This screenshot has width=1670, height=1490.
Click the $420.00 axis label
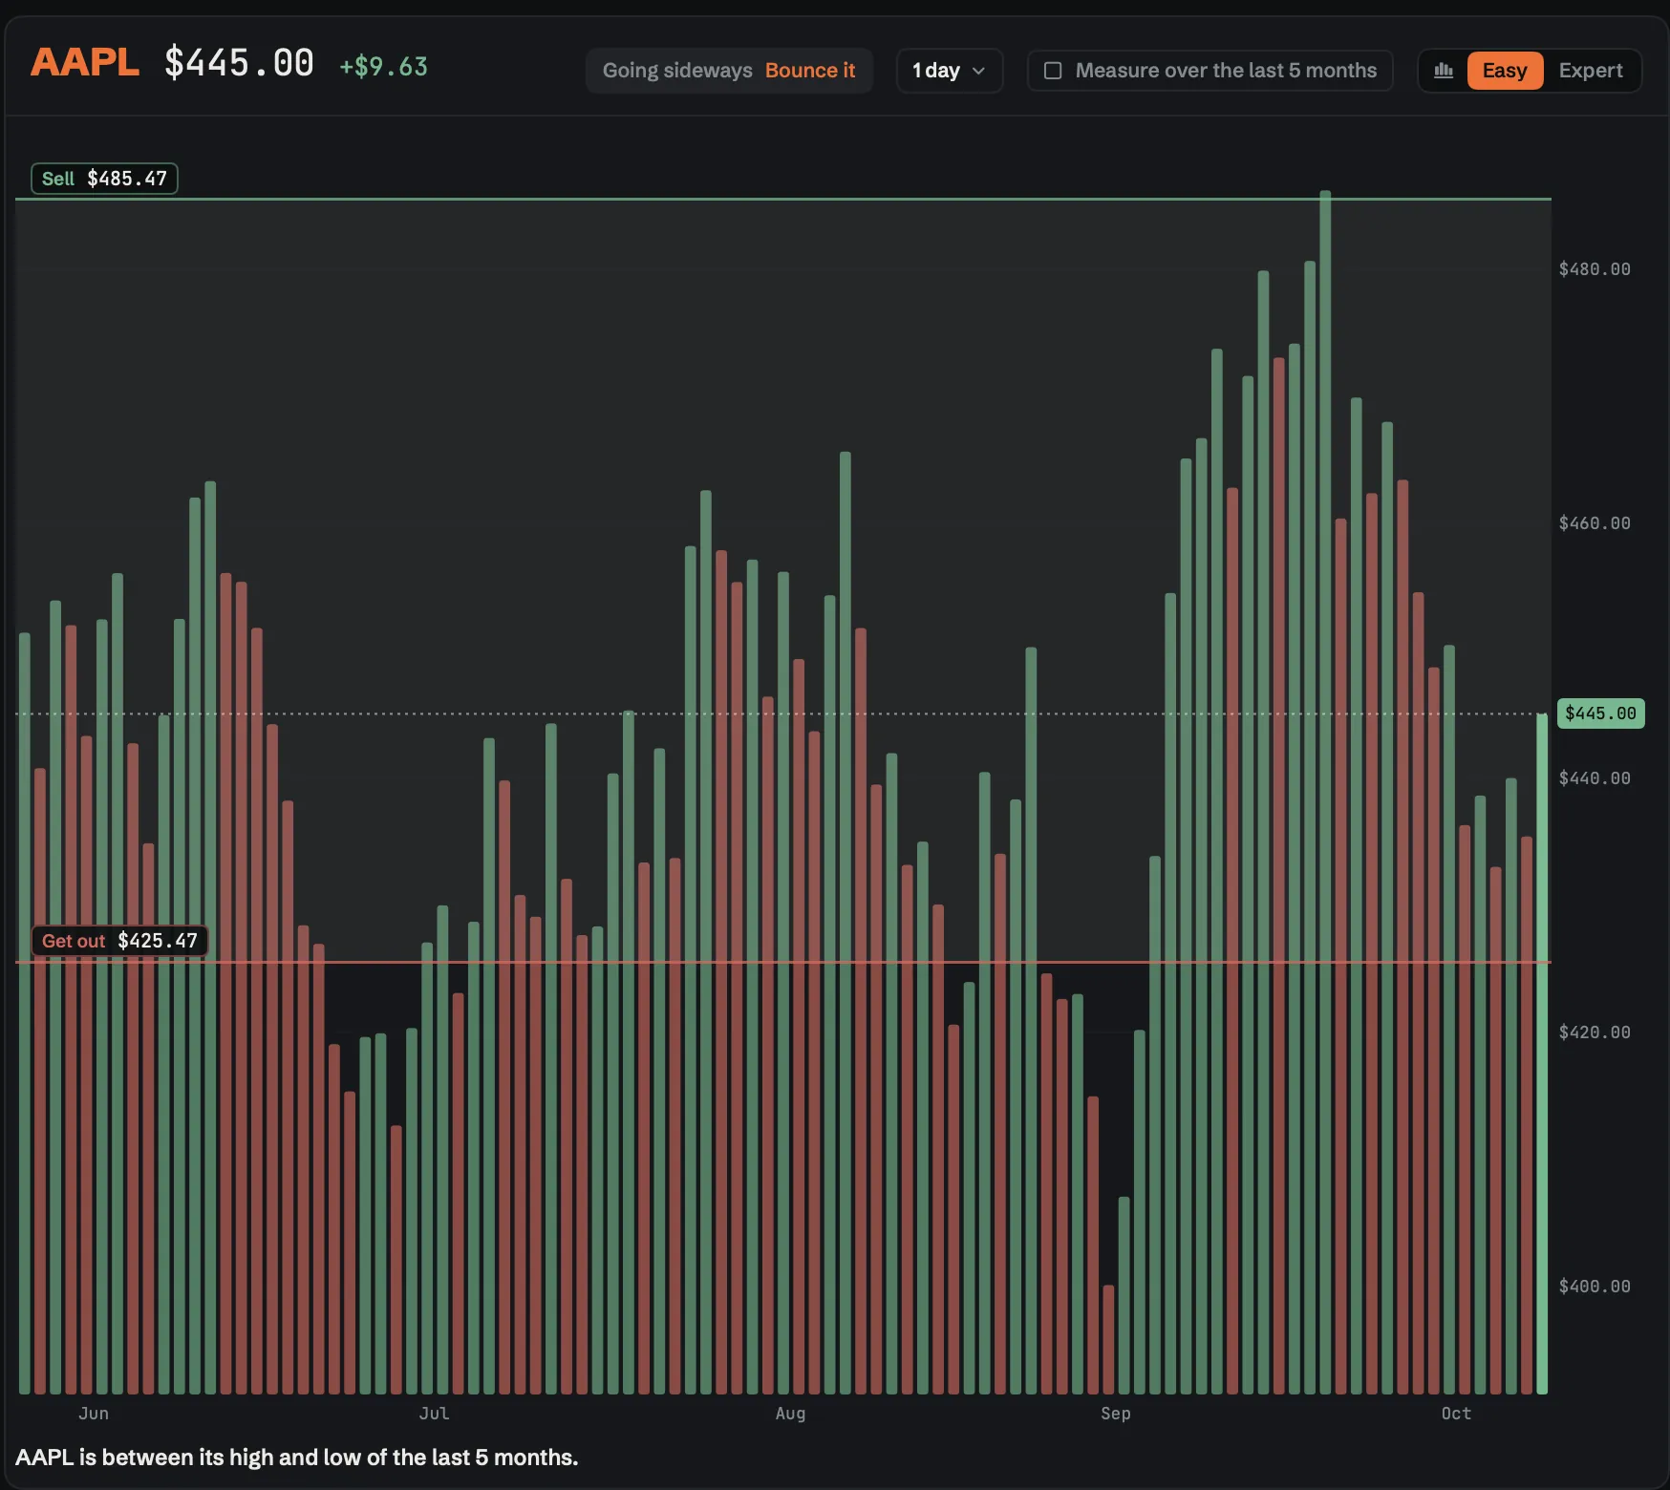tap(1595, 1032)
